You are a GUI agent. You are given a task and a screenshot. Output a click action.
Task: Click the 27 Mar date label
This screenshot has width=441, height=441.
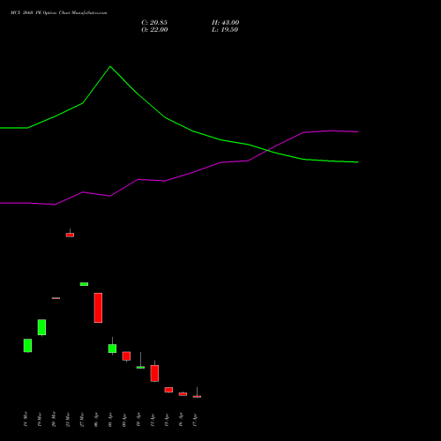(82, 420)
